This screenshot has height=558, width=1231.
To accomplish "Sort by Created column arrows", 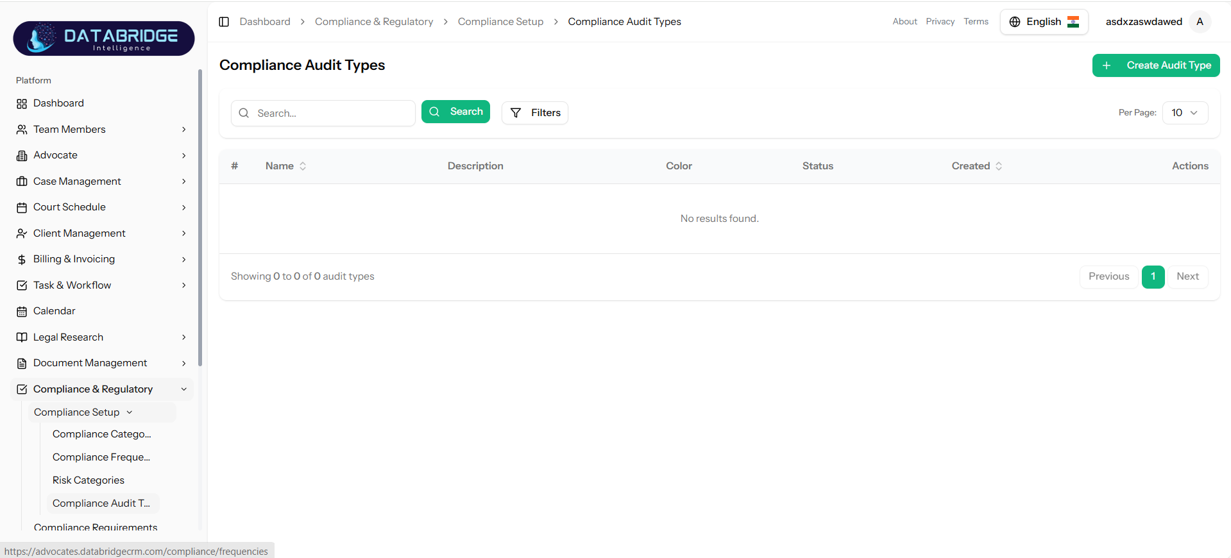I will coord(999,166).
